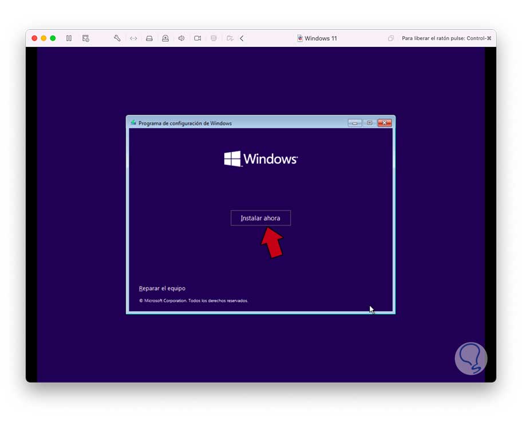522x429 pixels.
Task: Click the dimmed printer toolbar icon
Action: click(213, 38)
